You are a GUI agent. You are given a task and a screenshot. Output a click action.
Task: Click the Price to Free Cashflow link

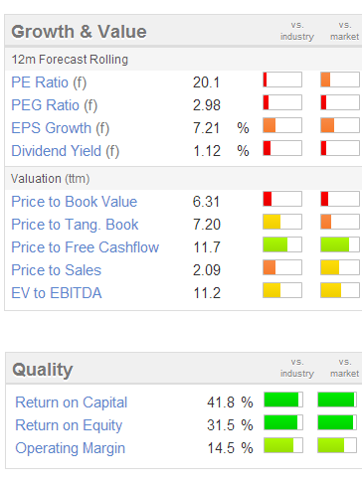coord(86,247)
